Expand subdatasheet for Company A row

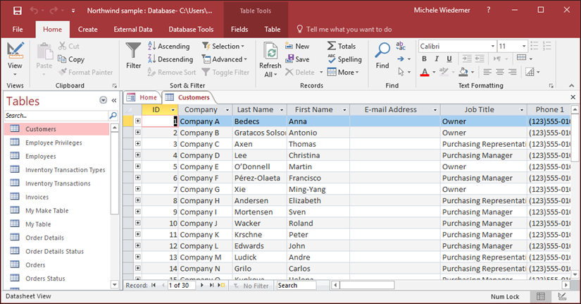pyautogui.click(x=137, y=121)
